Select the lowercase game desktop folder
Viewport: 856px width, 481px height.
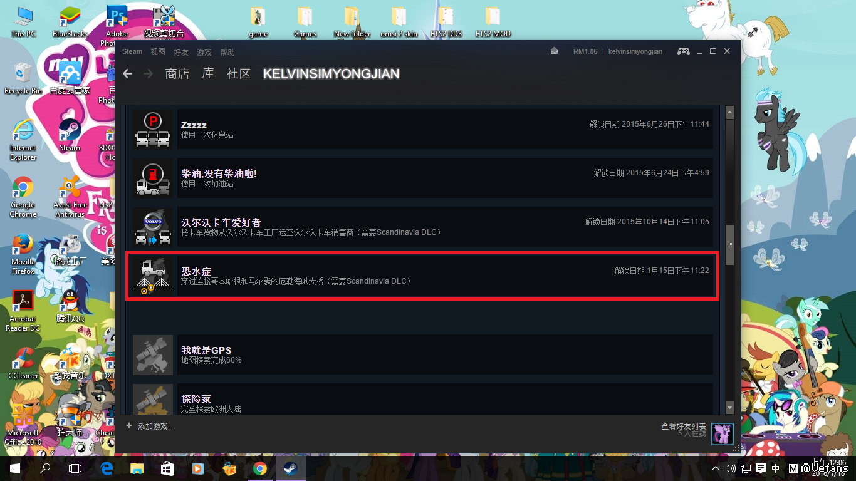tap(258, 22)
